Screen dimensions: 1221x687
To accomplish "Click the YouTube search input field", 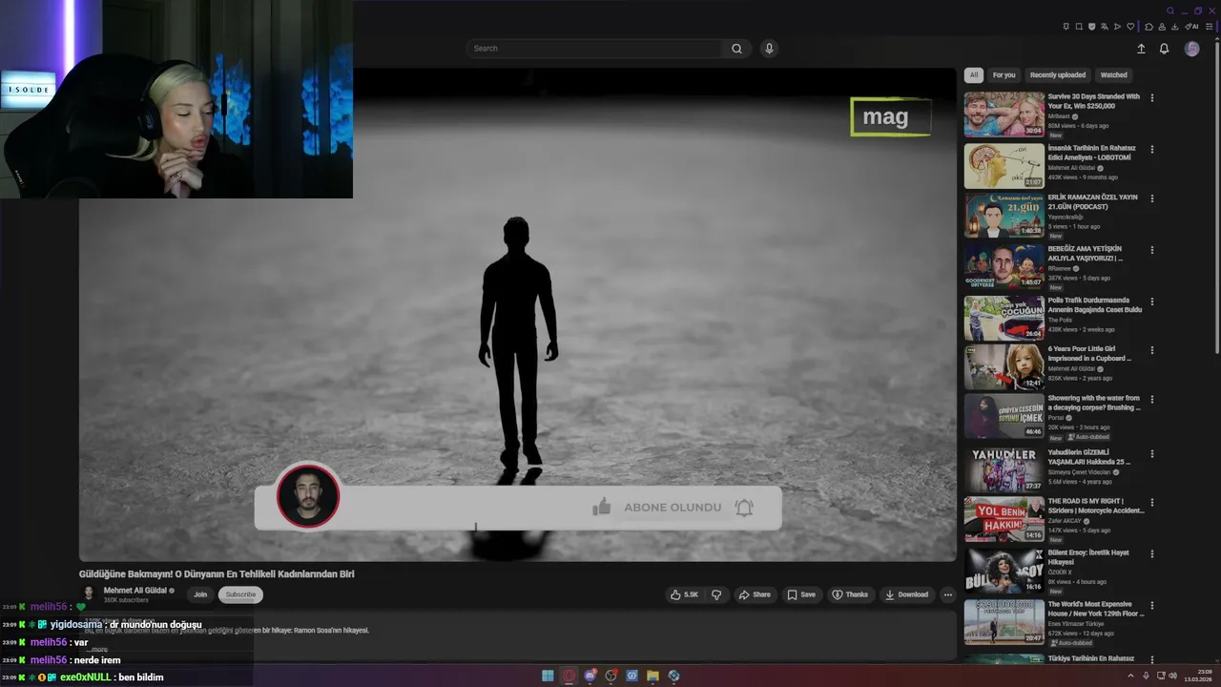I will tap(594, 49).
